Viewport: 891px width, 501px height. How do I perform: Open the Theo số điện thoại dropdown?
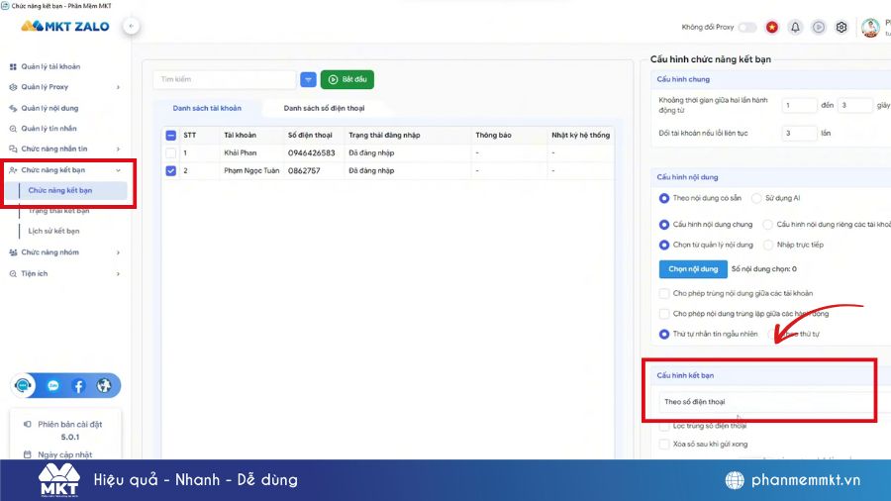767,402
